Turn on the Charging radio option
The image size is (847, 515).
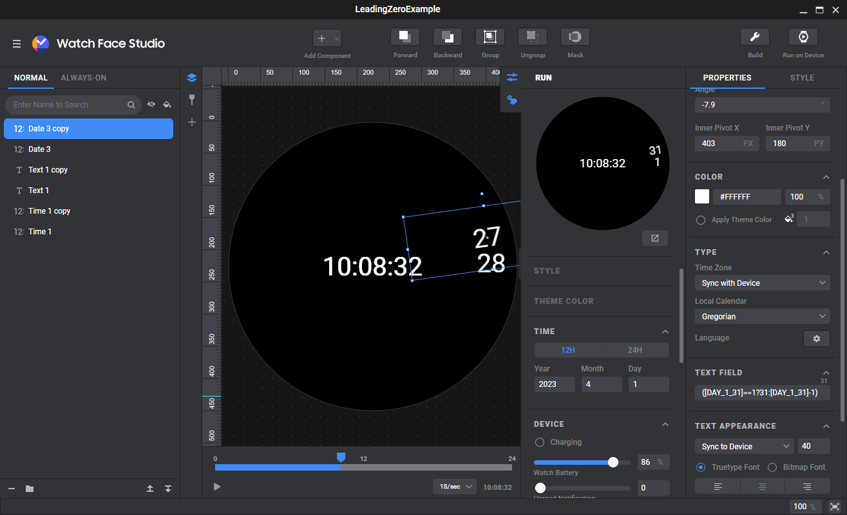pyautogui.click(x=540, y=442)
